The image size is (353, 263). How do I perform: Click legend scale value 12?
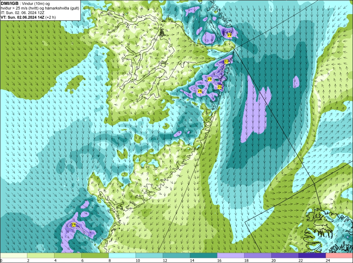coord(165,261)
